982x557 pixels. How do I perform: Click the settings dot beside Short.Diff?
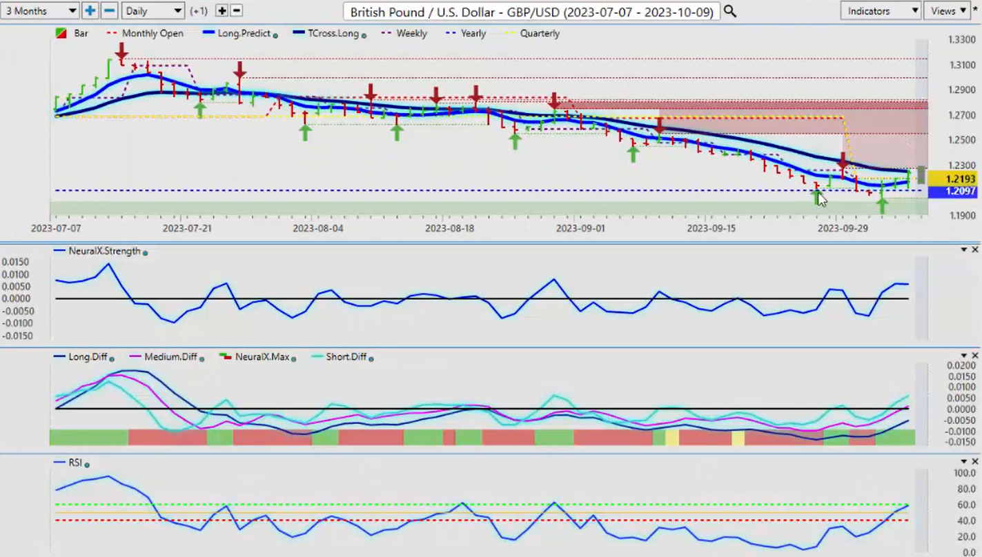[372, 358]
